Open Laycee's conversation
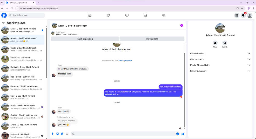 pyautogui.click(x=22, y=135)
